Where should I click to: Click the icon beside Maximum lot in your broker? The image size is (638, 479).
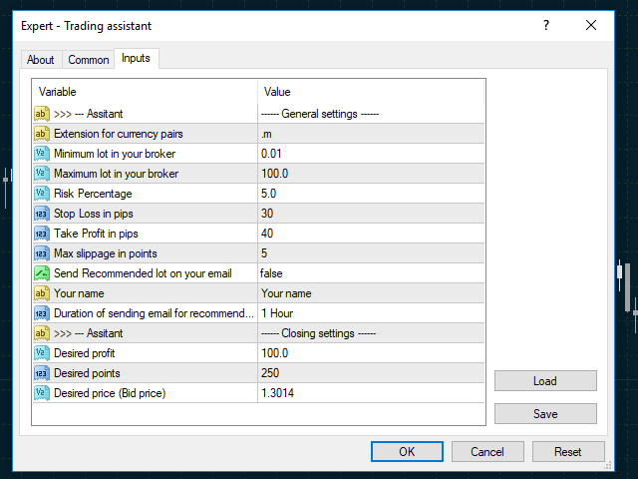pyautogui.click(x=42, y=174)
